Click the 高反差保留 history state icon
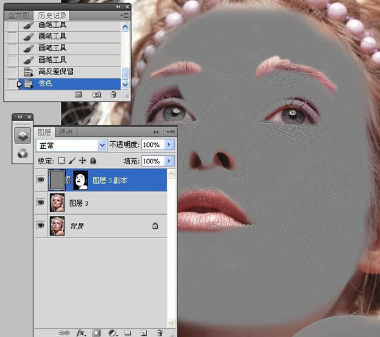Viewport: 380px width, 337px height. tap(28, 72)
